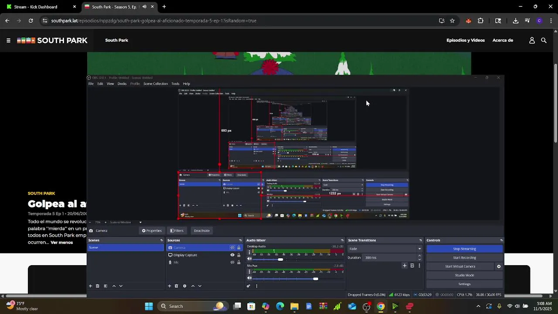Open the Mic/Aux options three-dot menu
The height and width of the screenshot is (314, 558).
250,272
